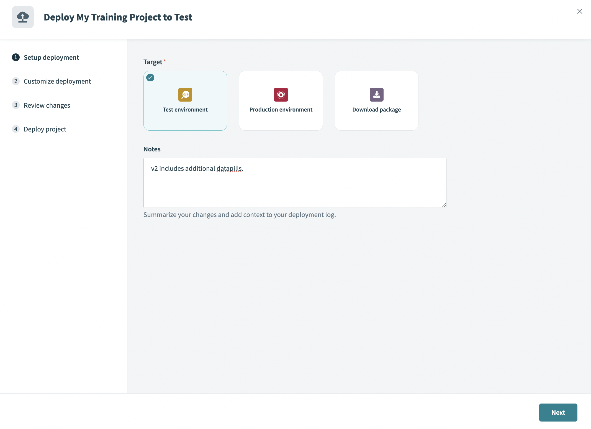Jump to Review changes step
This screenshot has width=591, height=429.
pyautogui.click(x=47, y=105)
